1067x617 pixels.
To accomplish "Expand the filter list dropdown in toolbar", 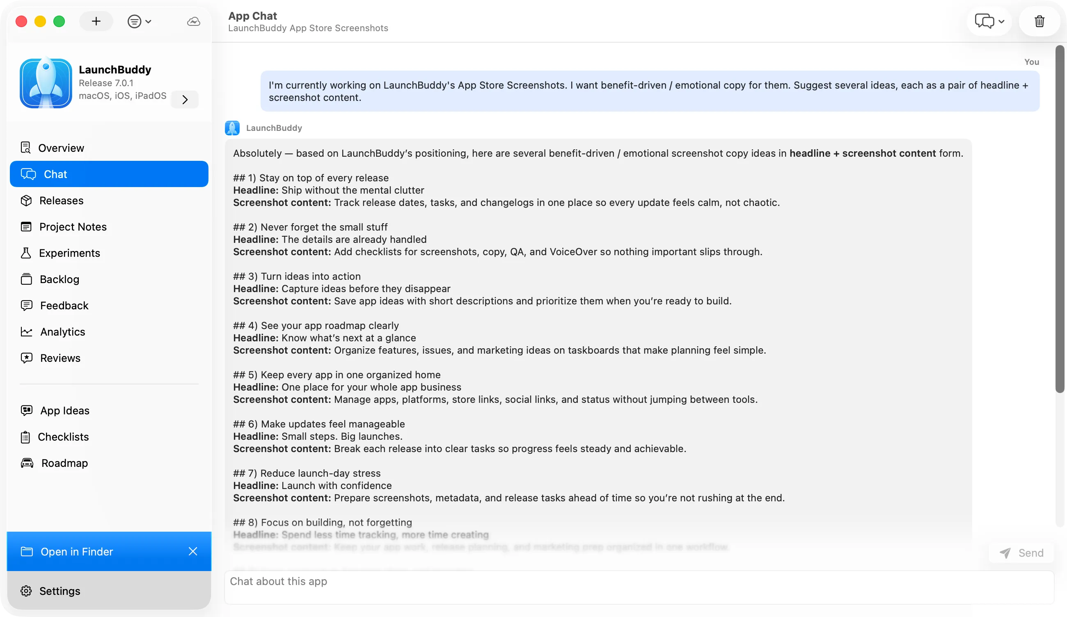I will coord(139,21).
